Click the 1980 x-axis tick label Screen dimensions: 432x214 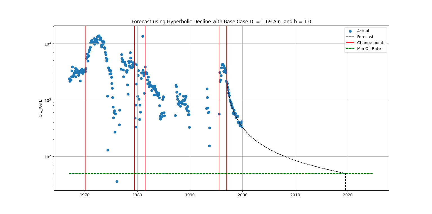[137, 195]
